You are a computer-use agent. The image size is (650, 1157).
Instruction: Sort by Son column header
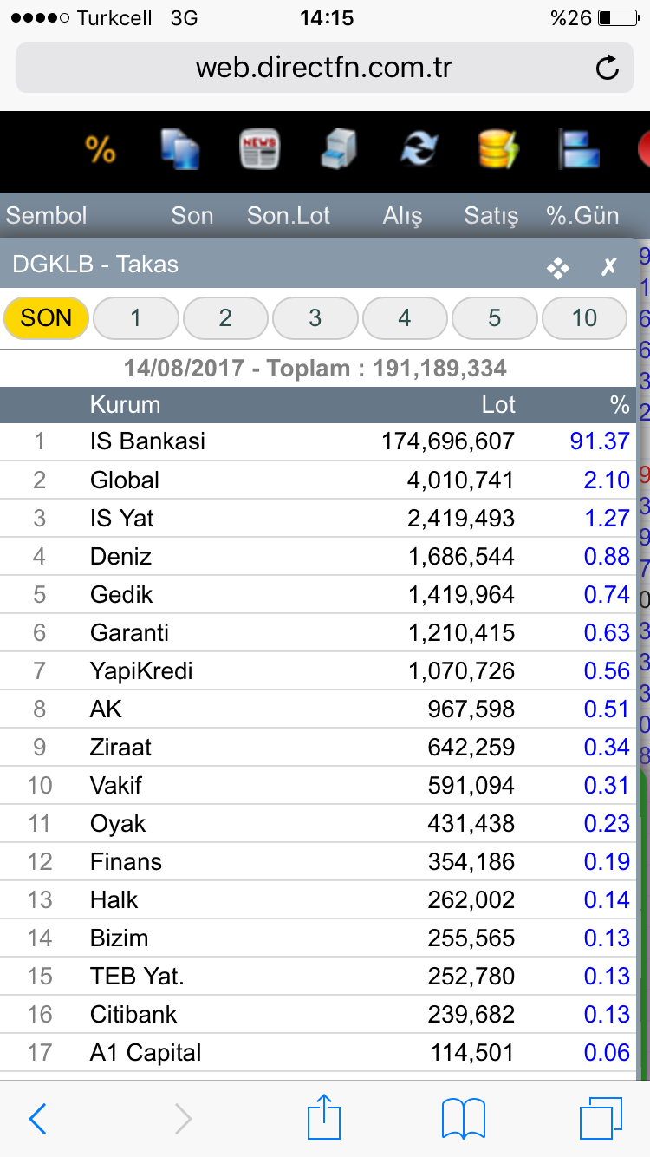(192, 216)
